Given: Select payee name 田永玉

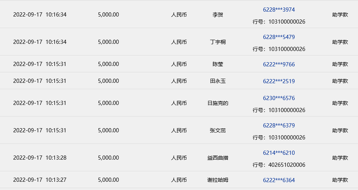Looking at the screenshot, I should (218, 81).
